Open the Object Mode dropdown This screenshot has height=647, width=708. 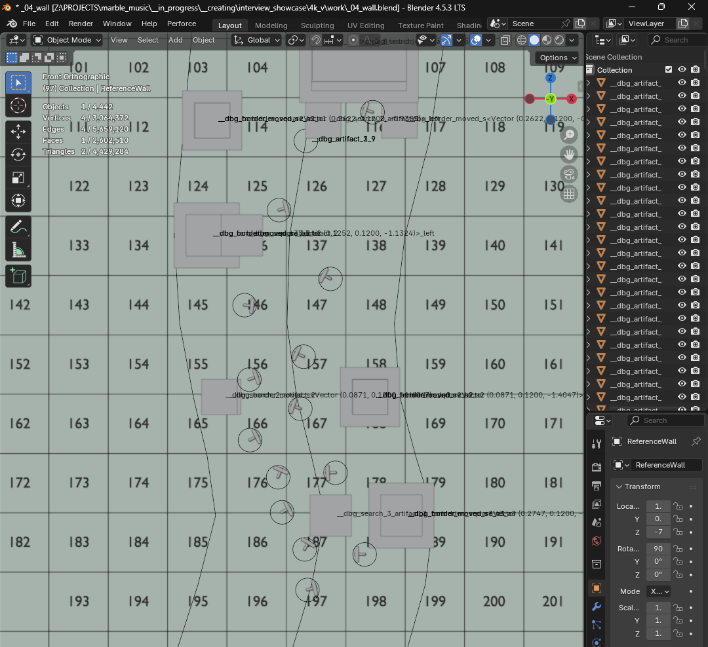pyautogui.click(x=66, y=40)
